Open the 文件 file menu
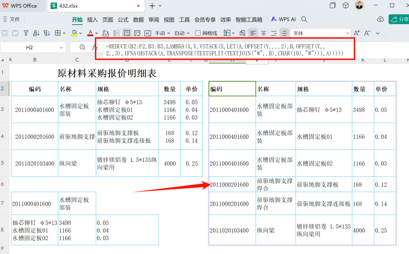Viewport: 409px width, 254px height. [x=12, y=19]
